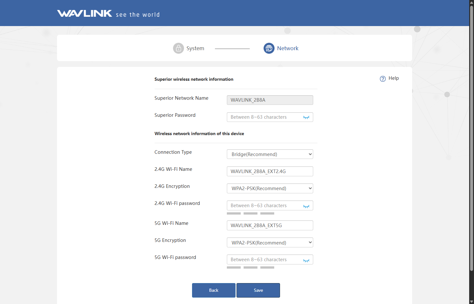Click the 5G password strength indicator
This screenshot has height=304, width=474.
(250, 268)
